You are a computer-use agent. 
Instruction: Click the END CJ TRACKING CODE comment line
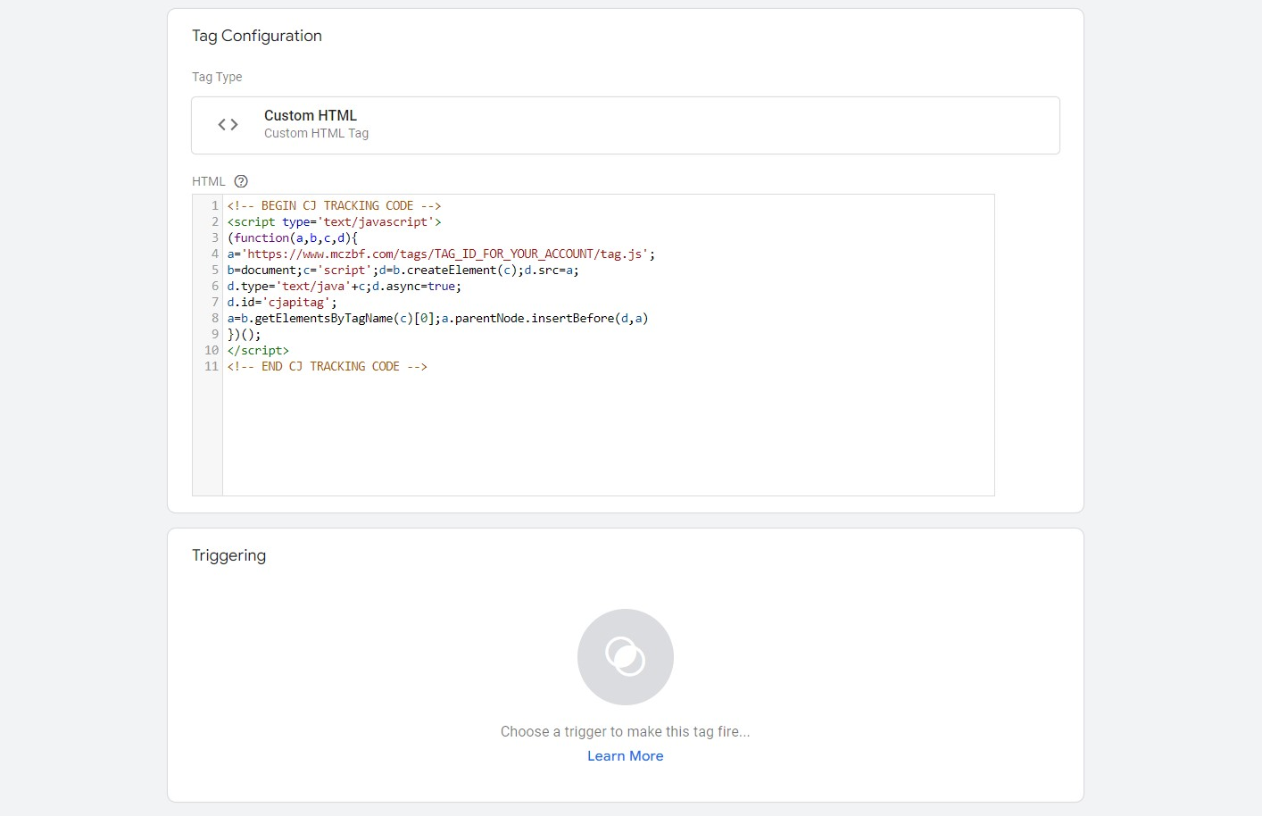[x=328, y=367]
